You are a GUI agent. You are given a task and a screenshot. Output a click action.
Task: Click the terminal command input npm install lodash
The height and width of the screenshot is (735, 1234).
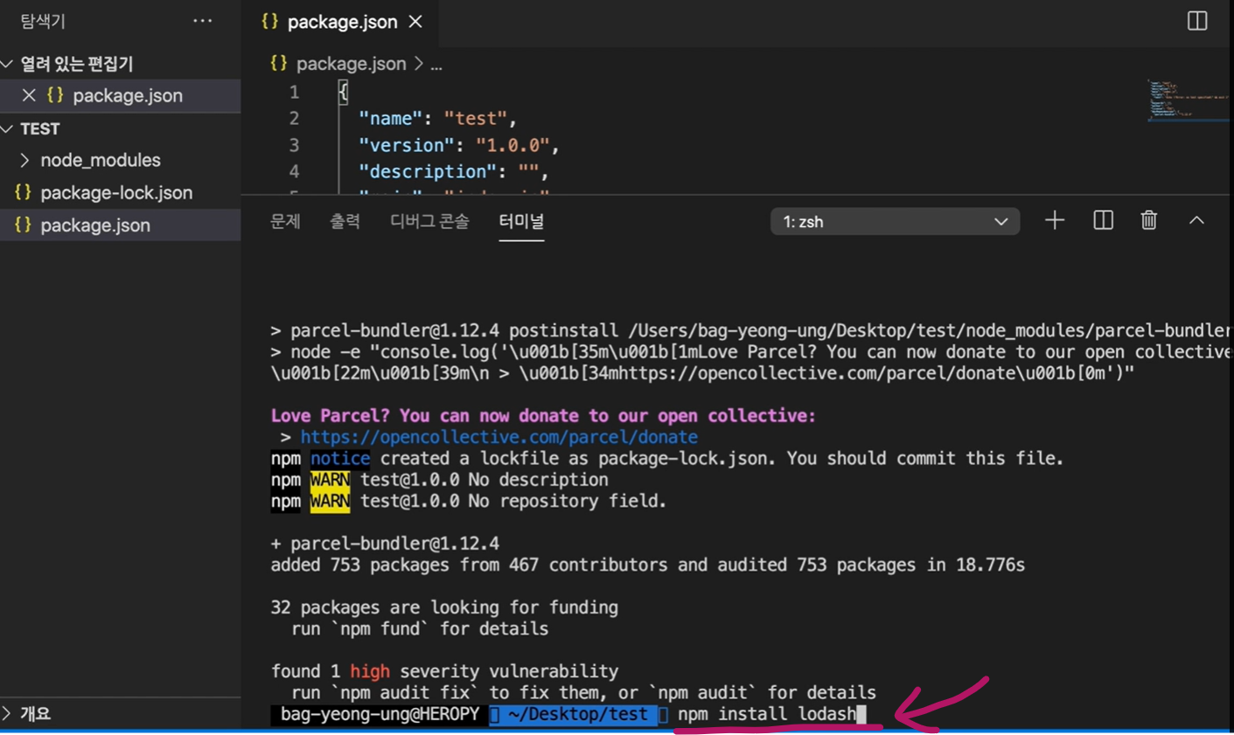767,714
